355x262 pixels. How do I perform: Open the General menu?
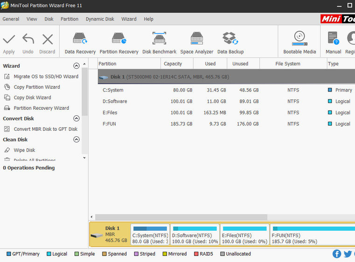11,19
